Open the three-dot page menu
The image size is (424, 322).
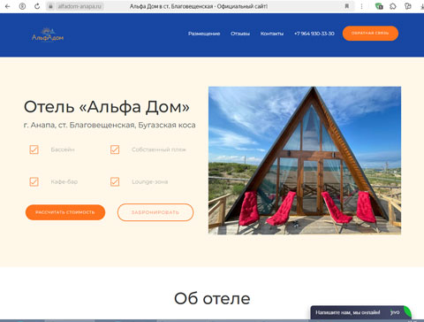pos(361,6)
